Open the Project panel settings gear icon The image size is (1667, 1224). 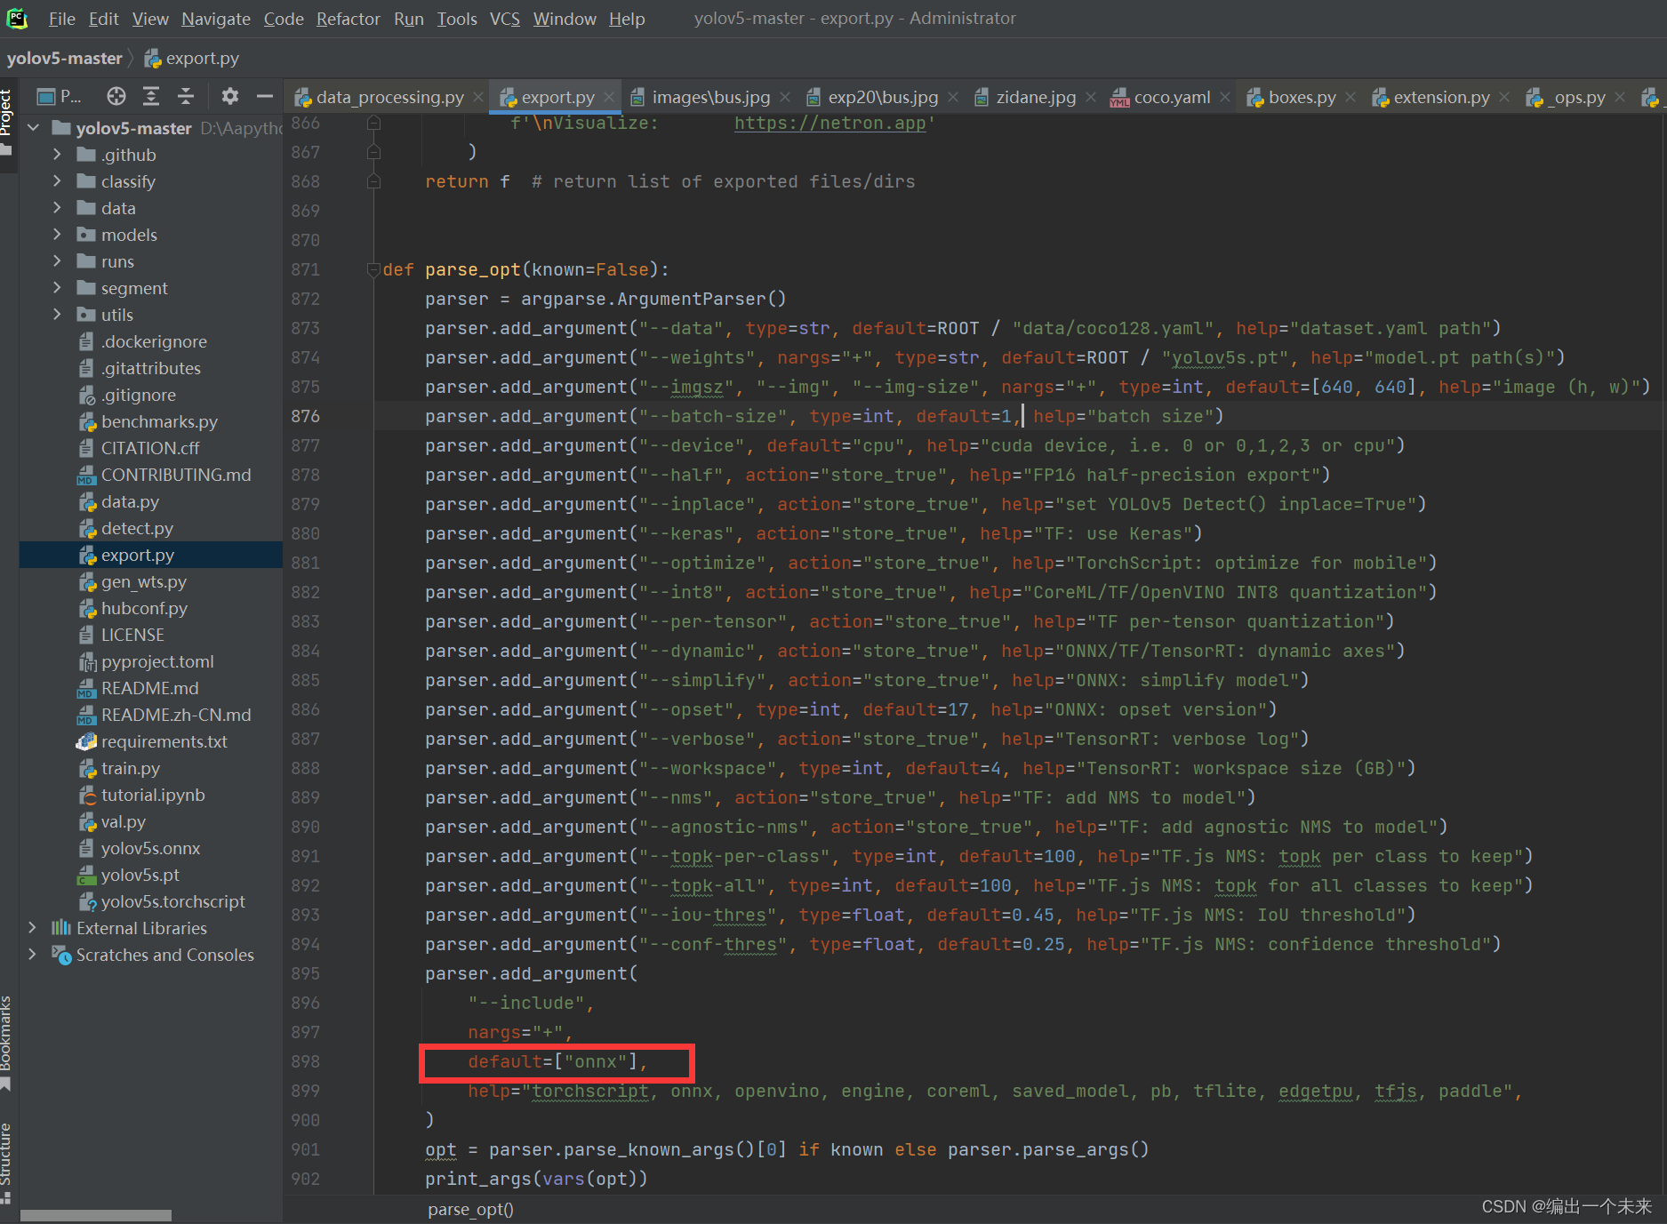point(229,96)
